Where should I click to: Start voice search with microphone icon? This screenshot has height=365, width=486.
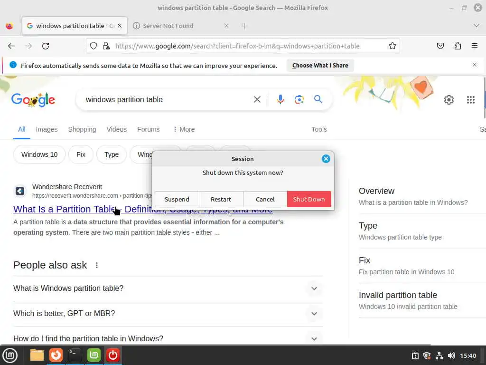point(280,99)
